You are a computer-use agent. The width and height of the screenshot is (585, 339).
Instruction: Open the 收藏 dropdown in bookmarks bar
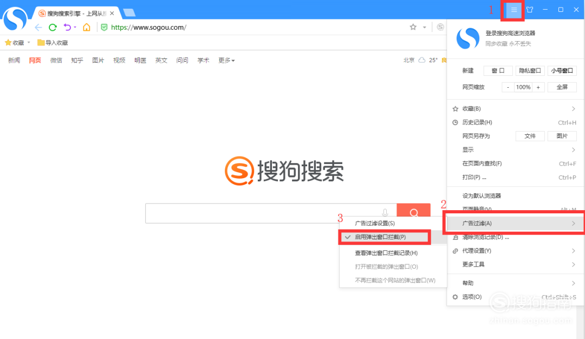29,43
